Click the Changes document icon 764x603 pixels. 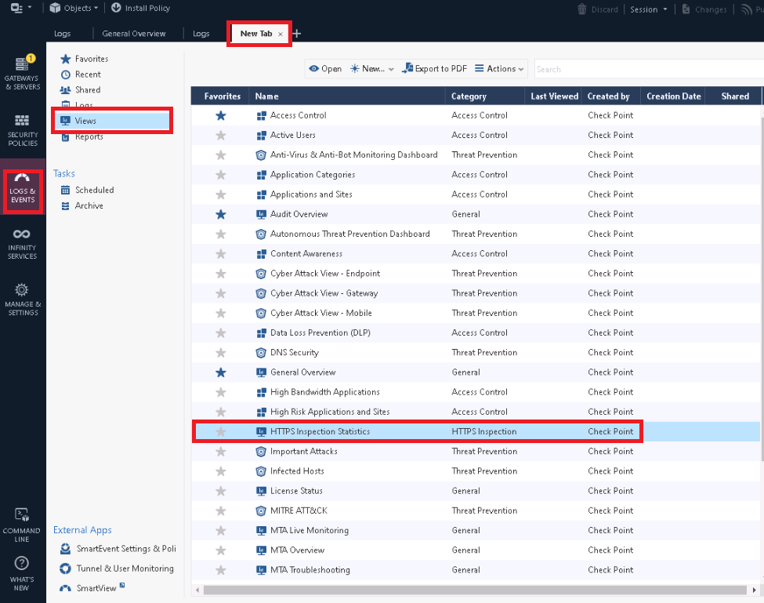pyautogui.click(x=686, y=9)
